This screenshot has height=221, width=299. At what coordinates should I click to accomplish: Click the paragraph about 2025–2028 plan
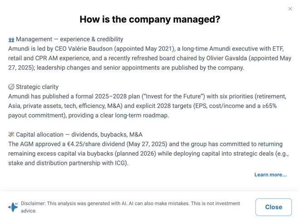147,106
